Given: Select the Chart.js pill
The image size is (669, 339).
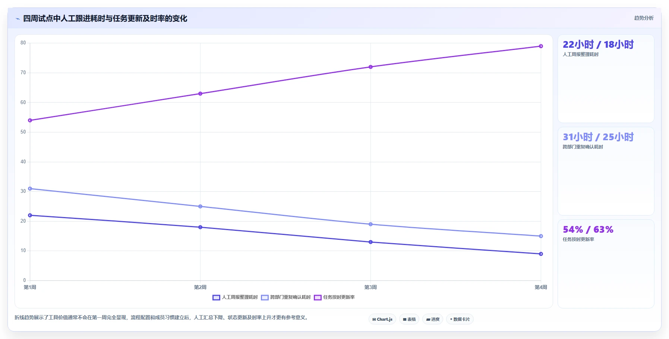Looking at the screenshot, I should tap(382, 319).
